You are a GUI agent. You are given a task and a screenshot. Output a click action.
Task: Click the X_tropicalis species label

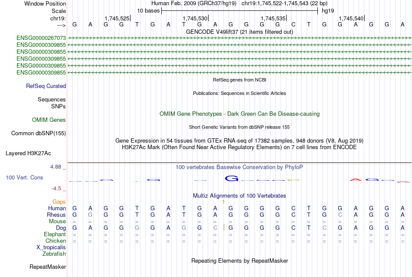tap(51, 248)
